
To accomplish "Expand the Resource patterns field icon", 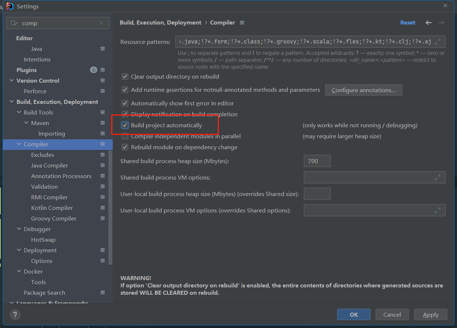I will click(438, 42).
